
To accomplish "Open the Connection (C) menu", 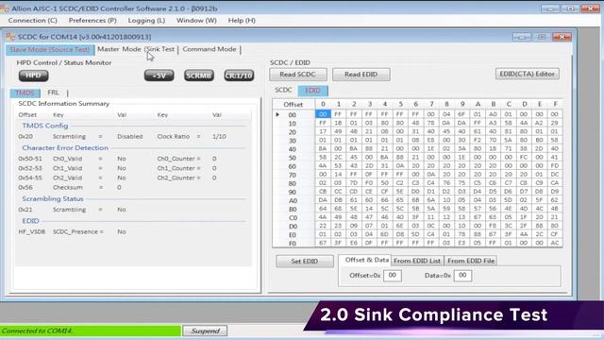I will 33,21.
